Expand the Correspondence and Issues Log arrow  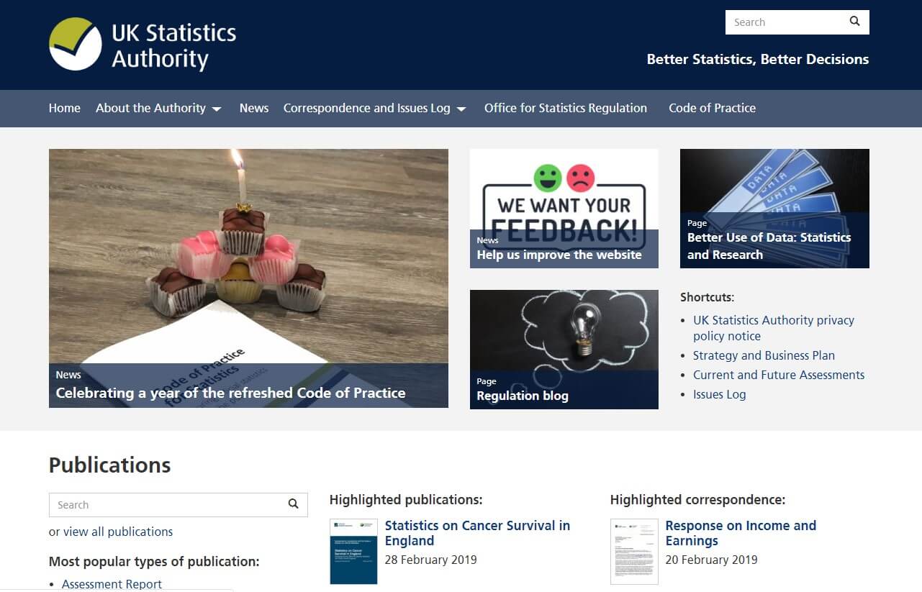click(461, 109)
